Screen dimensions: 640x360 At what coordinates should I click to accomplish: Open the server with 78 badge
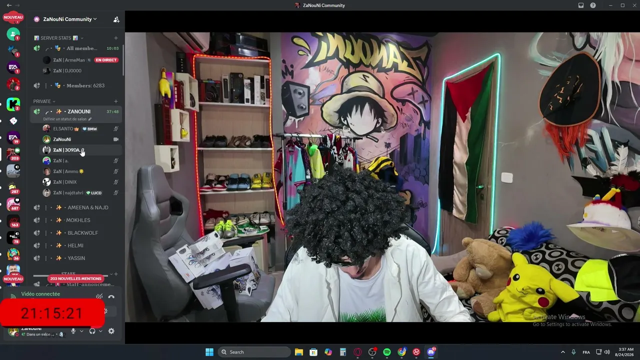(x=13, y=238)
